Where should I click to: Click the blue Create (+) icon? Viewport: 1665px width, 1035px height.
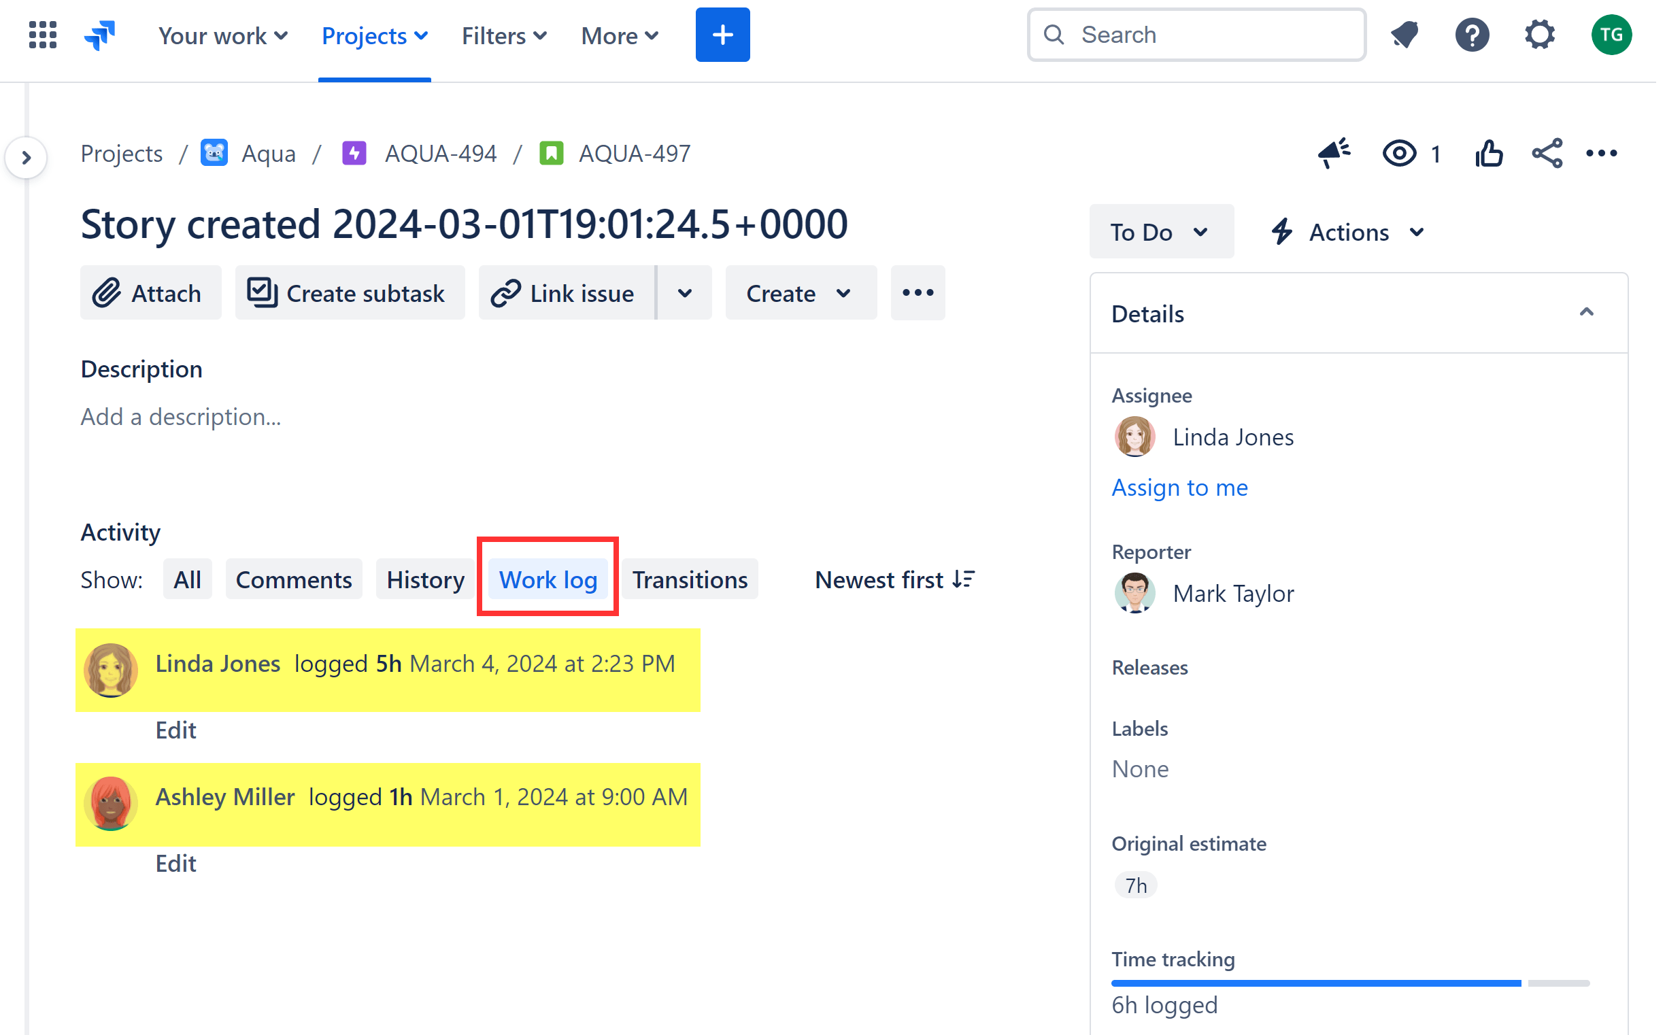[722, 34]
